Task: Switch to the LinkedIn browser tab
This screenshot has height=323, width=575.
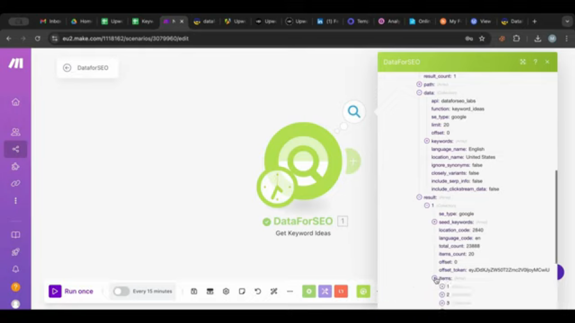Action: [327, 21]
